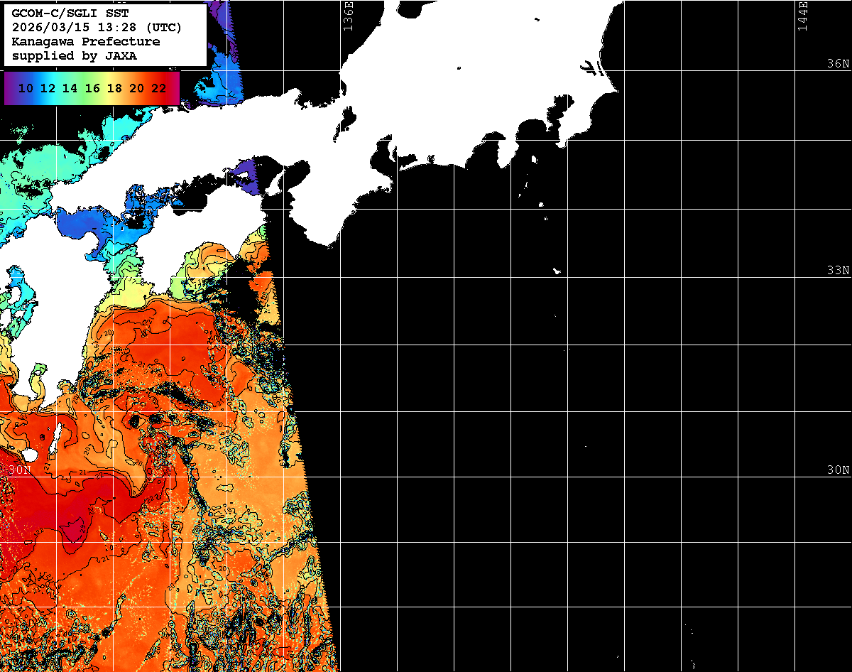Select the Kanagawa Prefecture label

tap(86, 42)
